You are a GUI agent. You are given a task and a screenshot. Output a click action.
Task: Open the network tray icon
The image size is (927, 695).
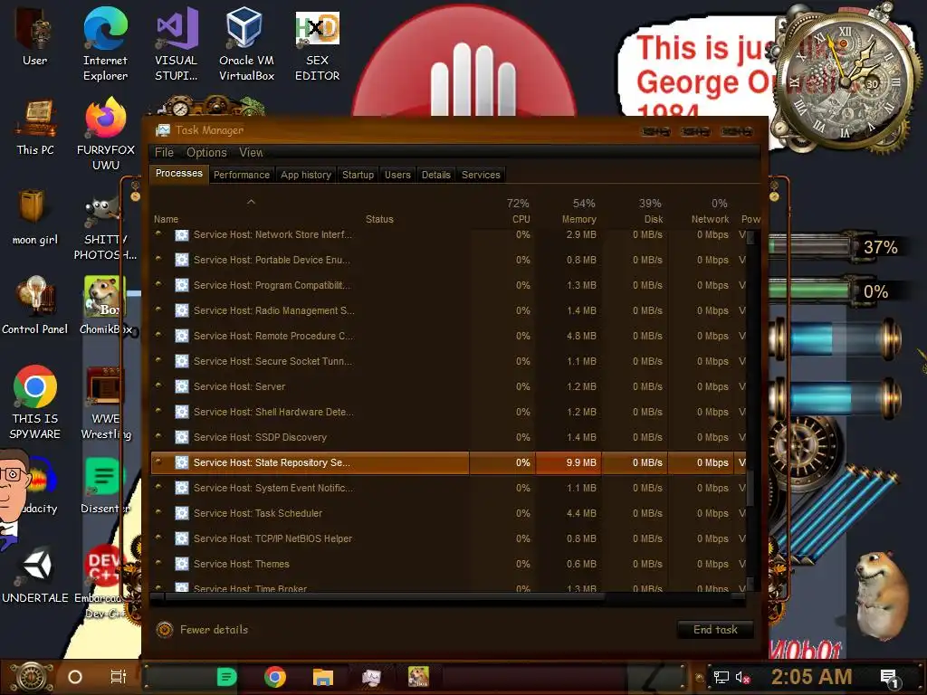coord(722,677)
